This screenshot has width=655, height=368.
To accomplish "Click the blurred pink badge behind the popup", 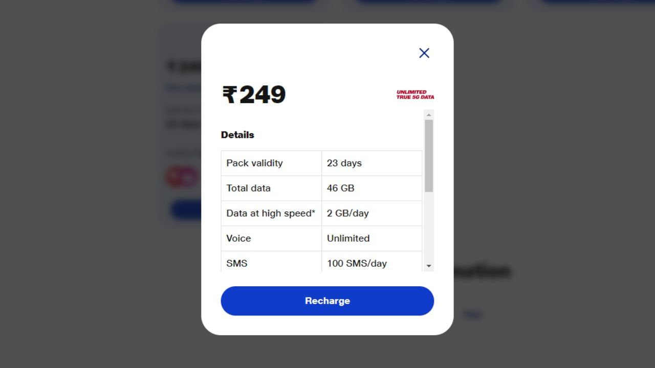I will 182,177.
